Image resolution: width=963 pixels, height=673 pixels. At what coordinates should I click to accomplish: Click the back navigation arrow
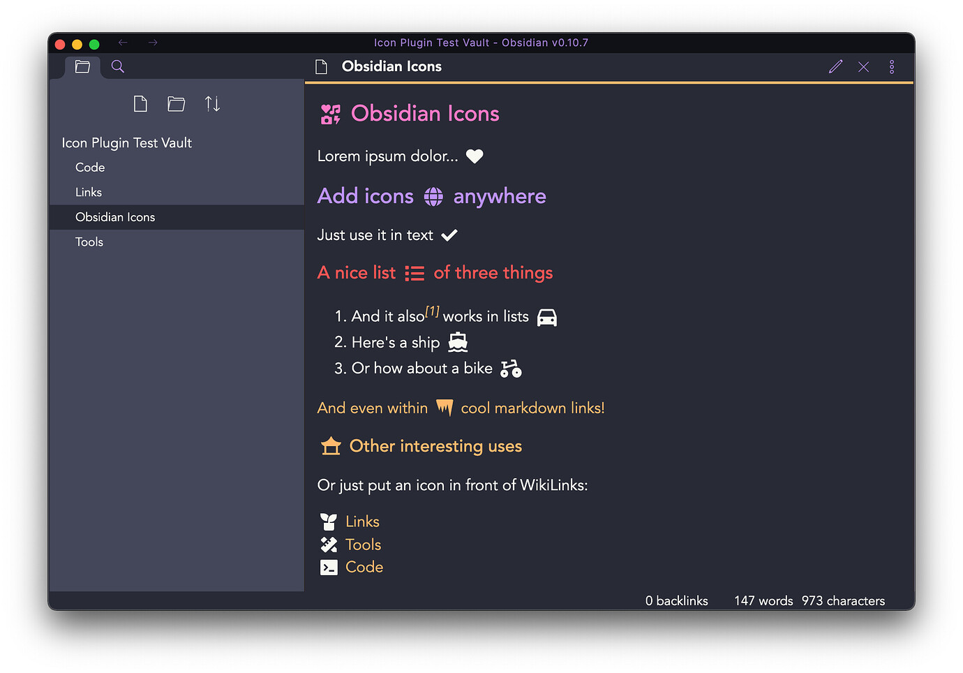[123, 43]
